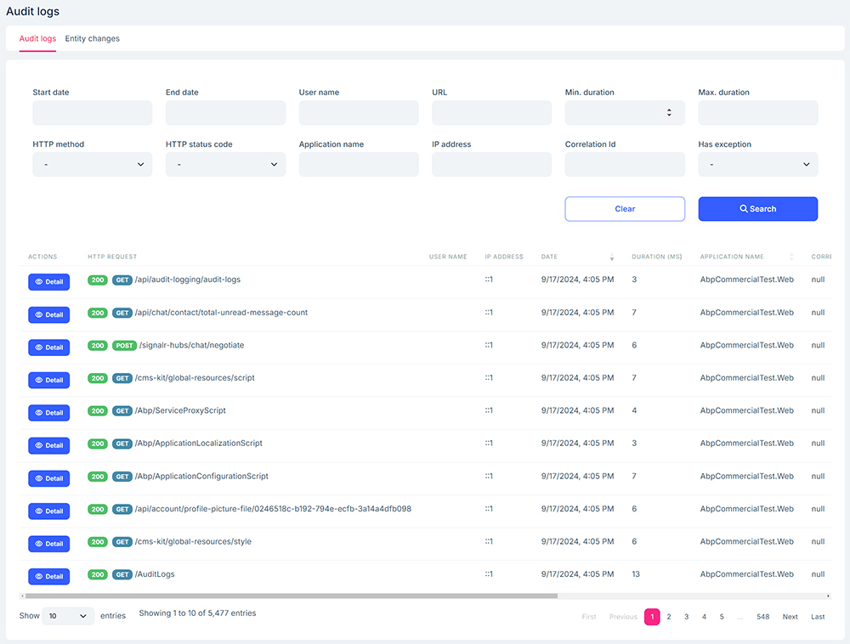Image resolution: width=850 pixels, height=644 pixels.
Task: Change the Show entries per page selector
Action: (69, 617)
